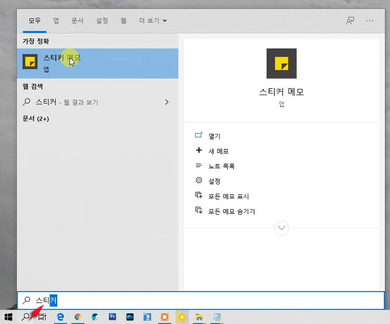Open the dark K-arrow app taskbar icon

point(130,317)
